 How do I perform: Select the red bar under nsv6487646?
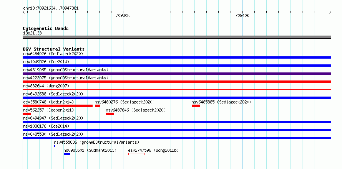[110, 114]
